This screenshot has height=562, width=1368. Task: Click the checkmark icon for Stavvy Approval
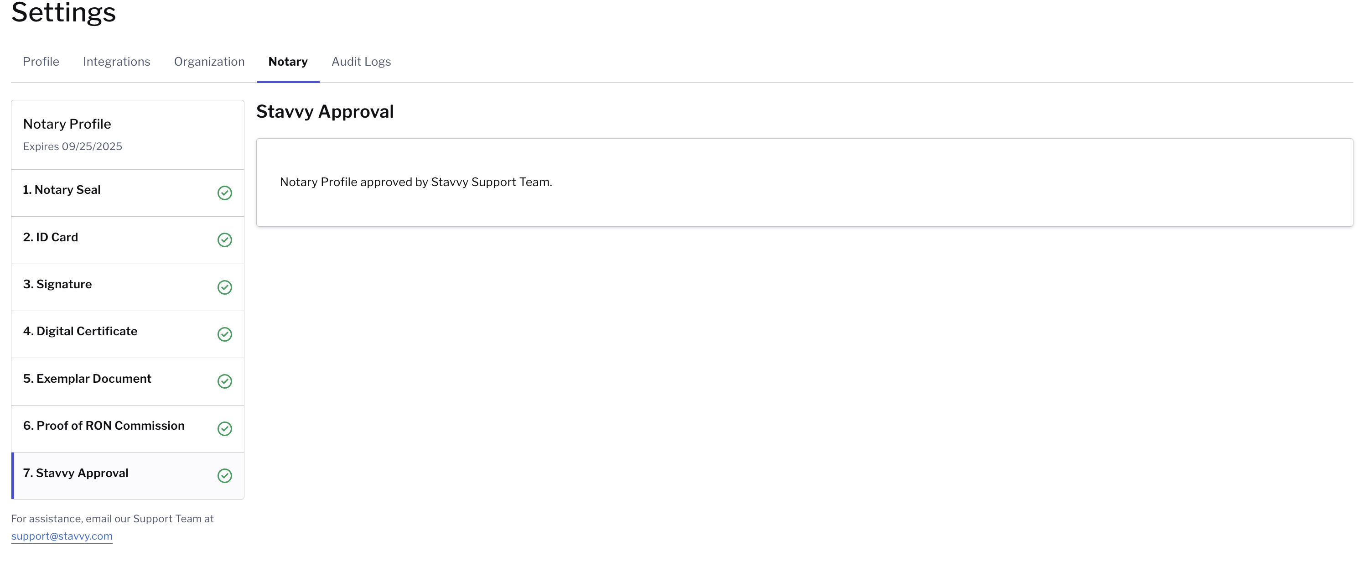(x=225, y=475)
